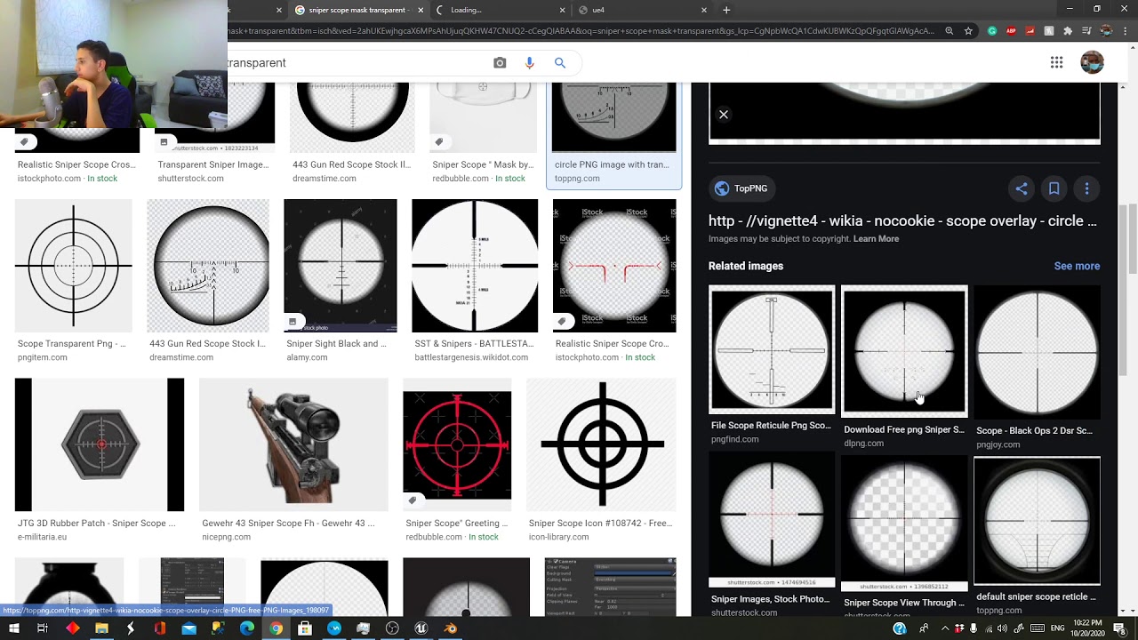
Task: Open the Mail app on taskbar
Action: 188,628
